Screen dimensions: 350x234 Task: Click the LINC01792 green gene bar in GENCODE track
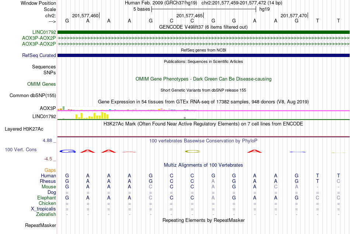(x=203, y=32)
